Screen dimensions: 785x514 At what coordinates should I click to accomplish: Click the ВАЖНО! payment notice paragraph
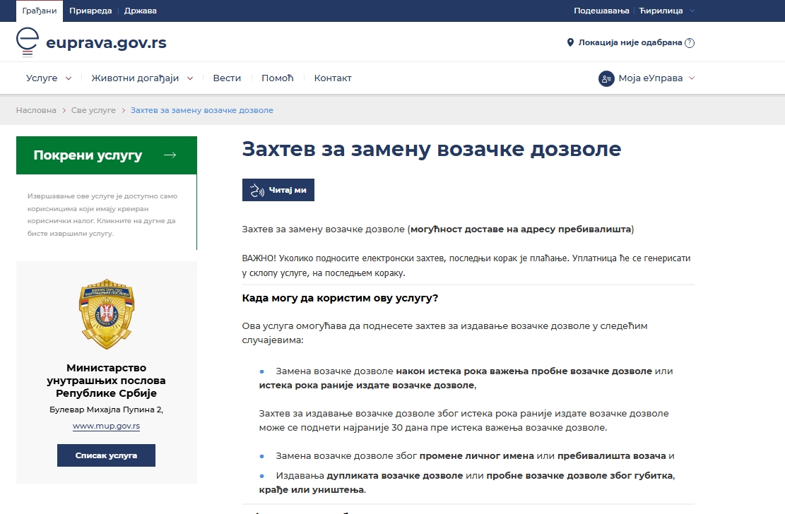pyautogui.click(x=466, y=265)
